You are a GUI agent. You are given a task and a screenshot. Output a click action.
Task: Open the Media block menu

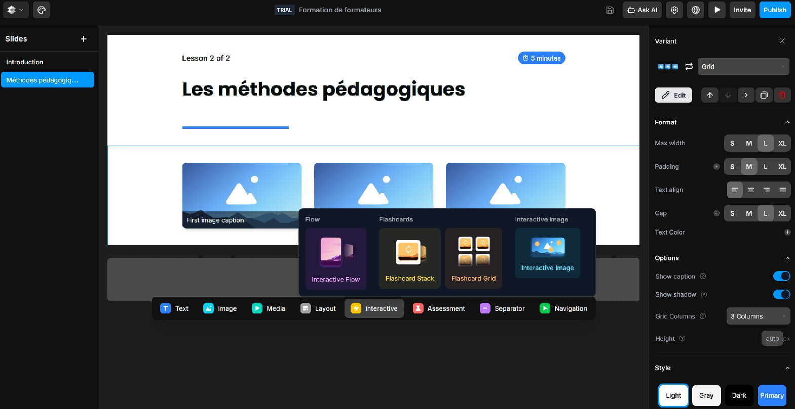[269, 308]
